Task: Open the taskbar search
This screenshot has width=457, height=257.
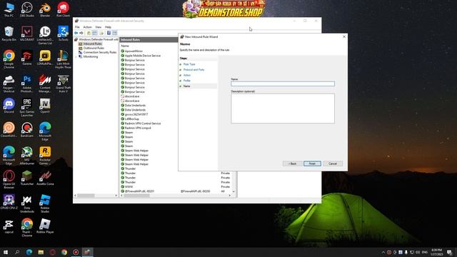Action: (17, 252)
